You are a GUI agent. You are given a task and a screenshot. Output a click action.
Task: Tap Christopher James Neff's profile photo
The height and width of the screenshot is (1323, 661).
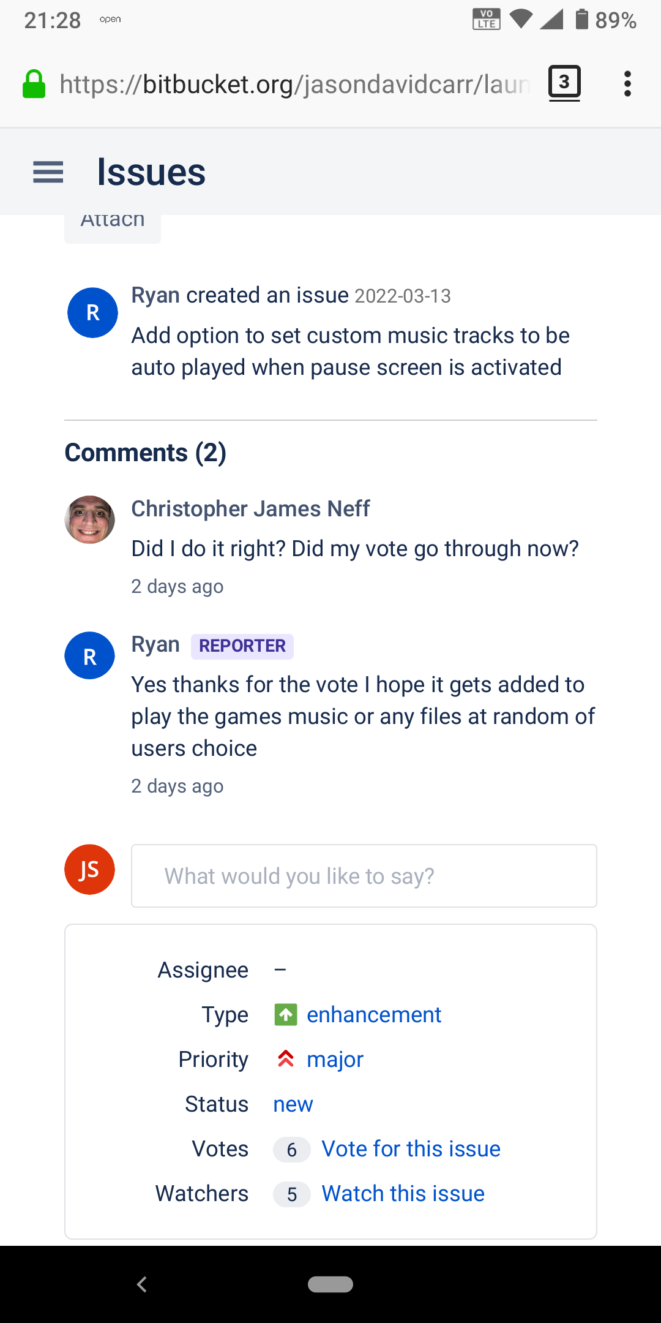[90, 519]
